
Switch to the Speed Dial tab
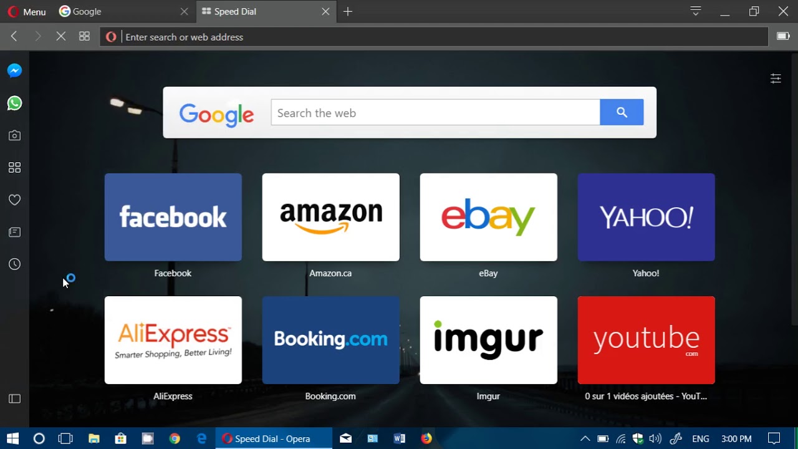pos(265,11)
